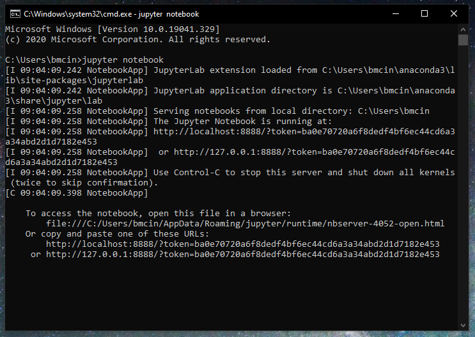Screen dimensions: 475x337
Task: Click the empty scrollbar track below the thumb
Action: click(463, 192)
